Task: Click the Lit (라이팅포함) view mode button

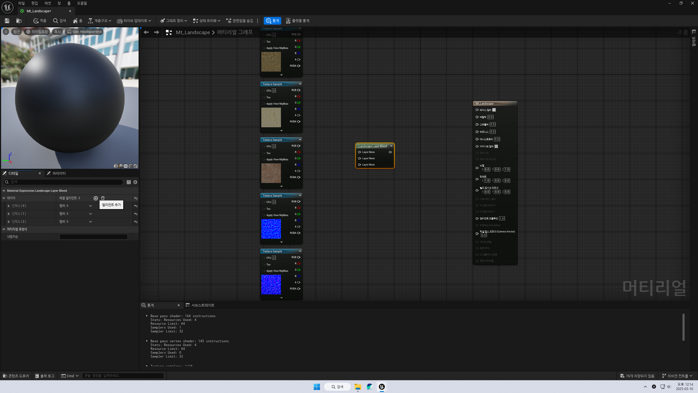Action: [37, 32]
